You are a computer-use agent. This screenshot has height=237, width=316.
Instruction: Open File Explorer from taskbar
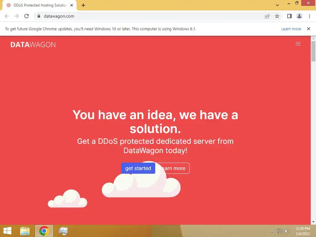tap(25, 231)
